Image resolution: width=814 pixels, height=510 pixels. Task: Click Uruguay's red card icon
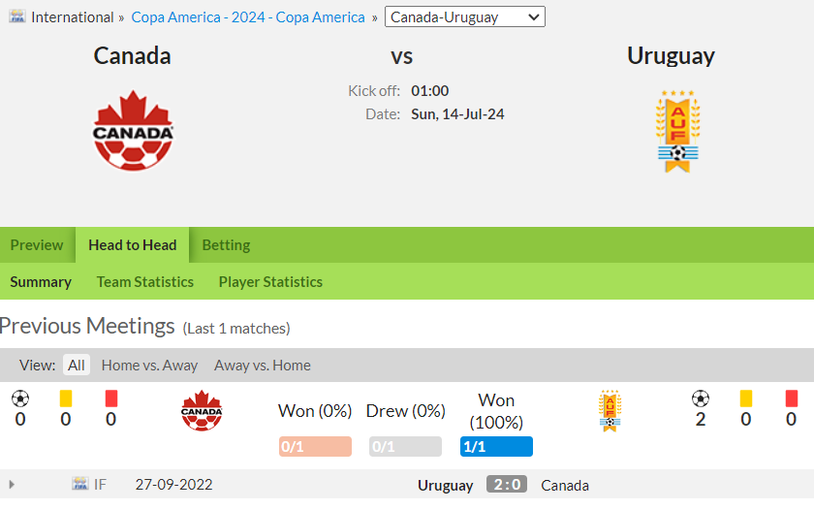[791, 398]
